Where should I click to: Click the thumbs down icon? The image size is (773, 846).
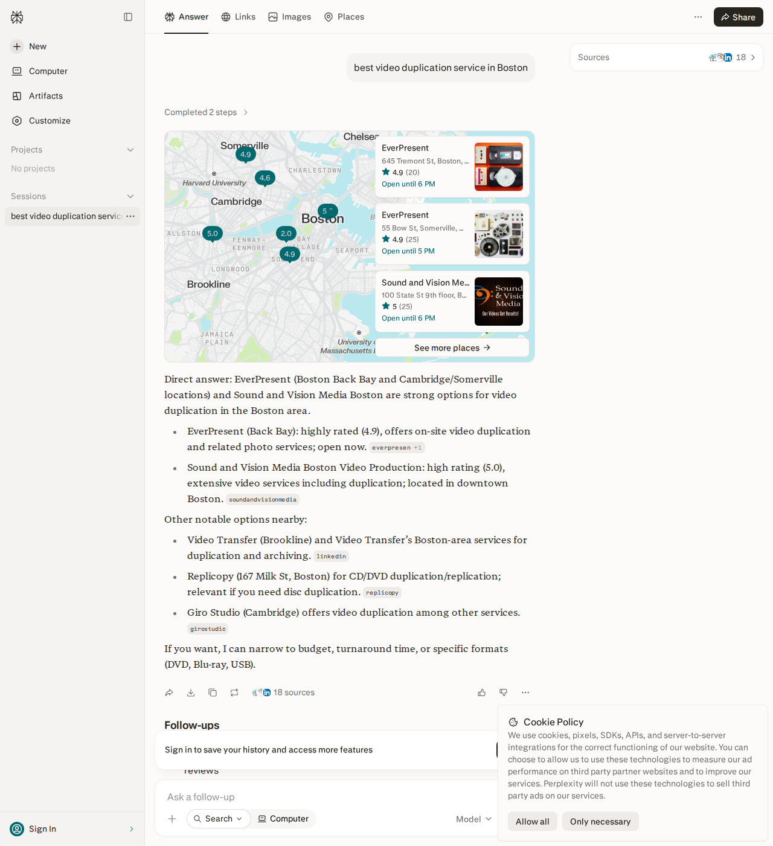coord(504,693)
